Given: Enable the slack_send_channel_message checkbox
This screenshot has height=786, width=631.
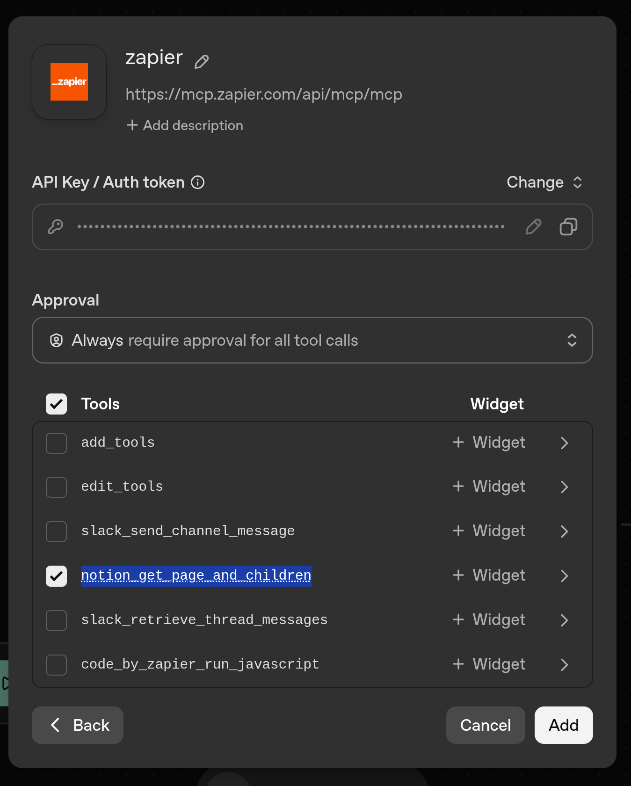Looking at the screenshot, I should (x=56, y=531).
